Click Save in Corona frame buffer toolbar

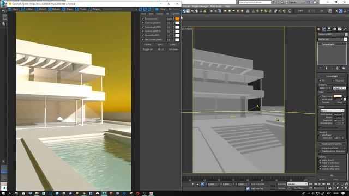point(13,9)
